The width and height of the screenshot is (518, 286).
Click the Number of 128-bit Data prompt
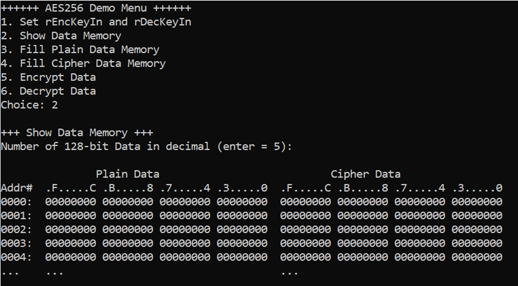tap(146, 146)
